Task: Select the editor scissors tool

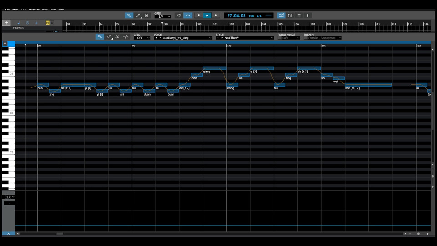Action: (x=117, y=37)
